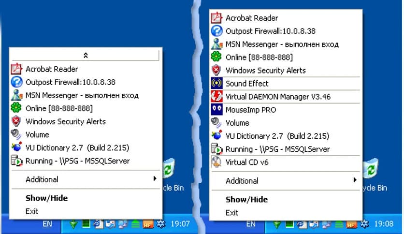This screenshot has height=234, width=404.
Task: Select Running \\PSG - MSSQLServer in right menu
Action: point(277,149)
